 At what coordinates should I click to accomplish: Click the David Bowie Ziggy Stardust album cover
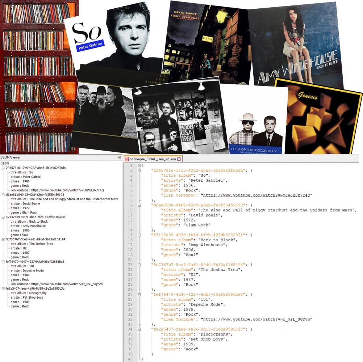[207, 42]
